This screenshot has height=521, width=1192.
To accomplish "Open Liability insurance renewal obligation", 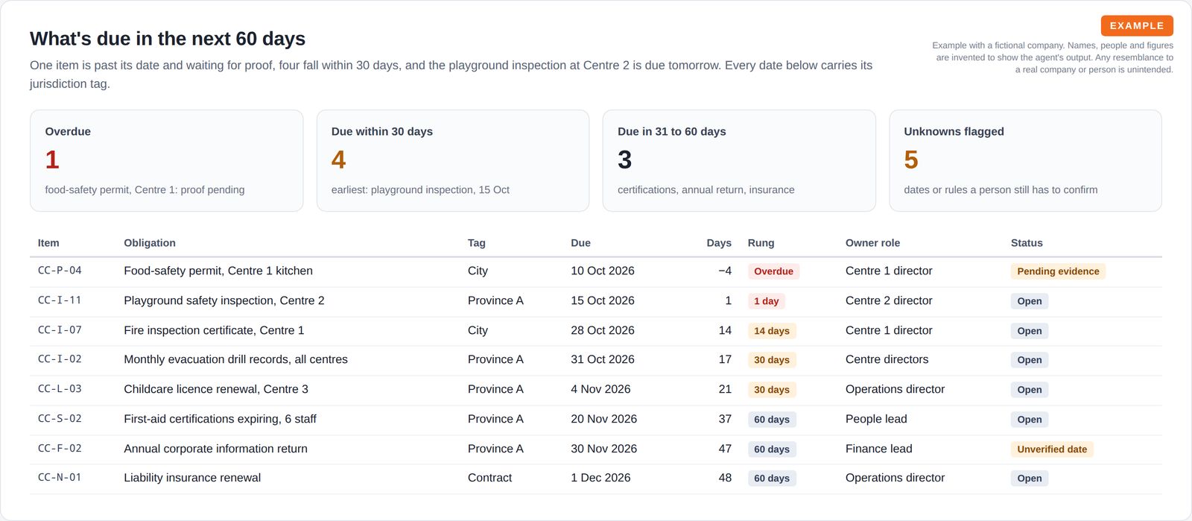I will pyautogui.click(x=192, y=478).
